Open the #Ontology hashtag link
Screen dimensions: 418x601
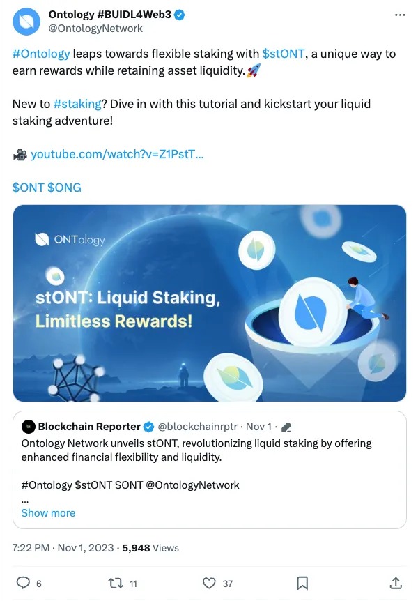[41, 54]
